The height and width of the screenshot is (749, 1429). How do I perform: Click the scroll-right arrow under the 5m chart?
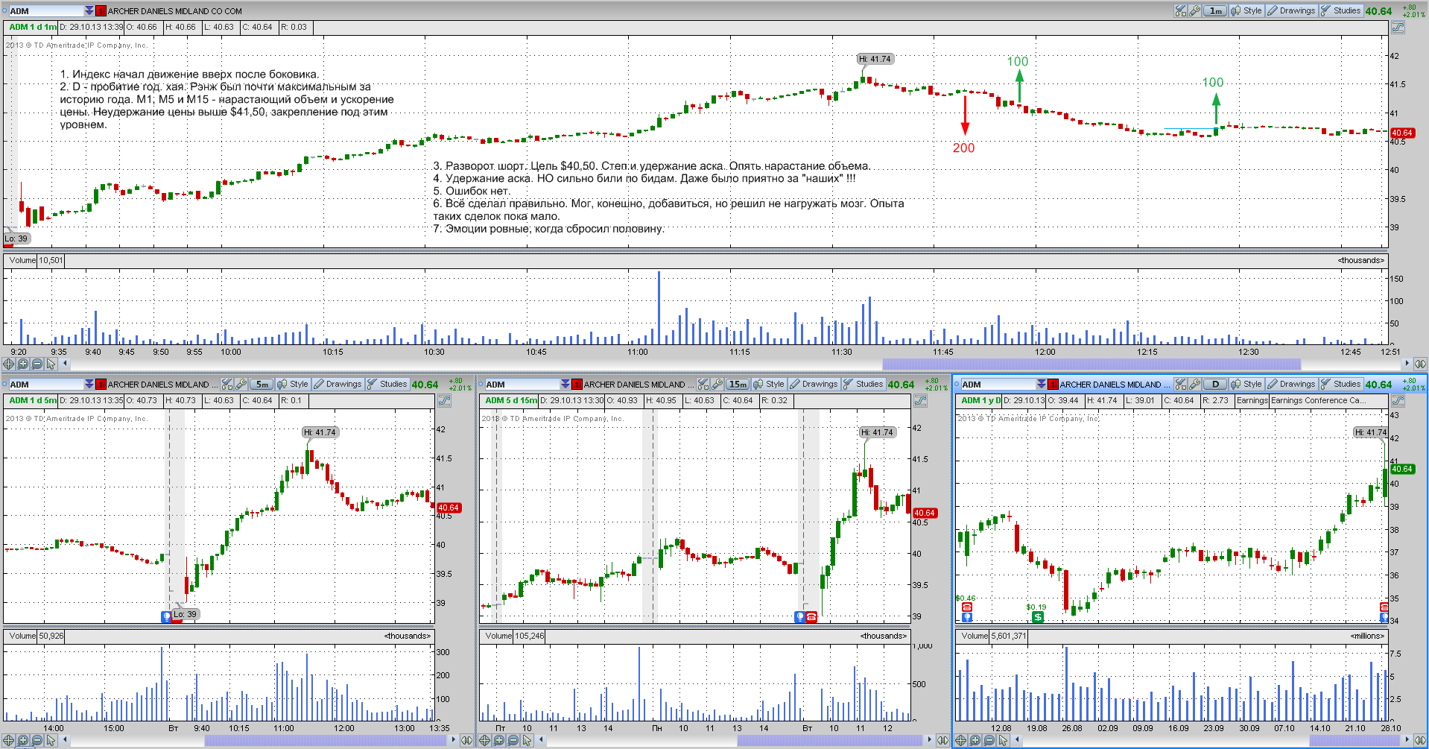coord(454,740)
